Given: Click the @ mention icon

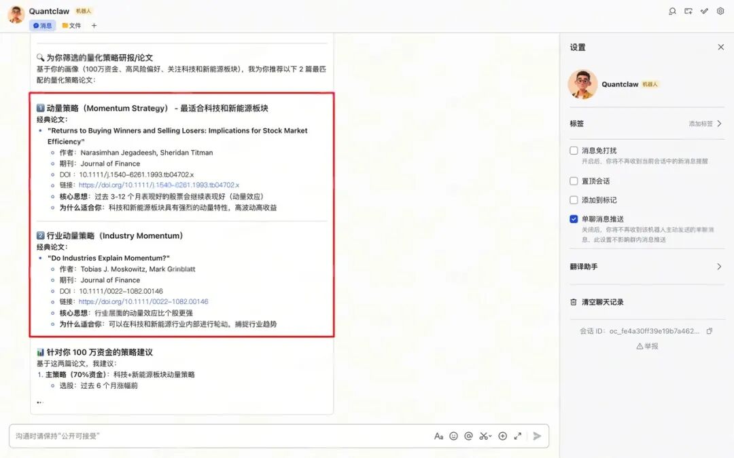Looking at the screenshot, I should (x=468, y=436).
